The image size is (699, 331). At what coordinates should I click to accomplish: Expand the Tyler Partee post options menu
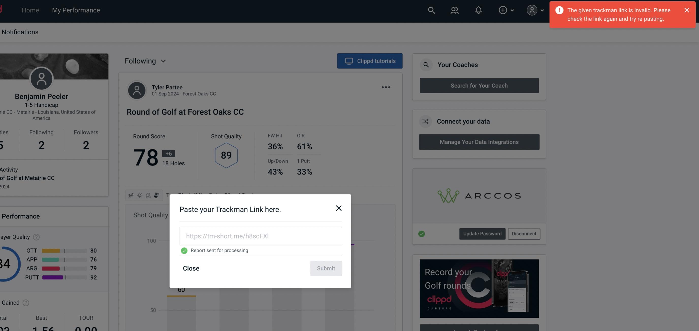386,87
